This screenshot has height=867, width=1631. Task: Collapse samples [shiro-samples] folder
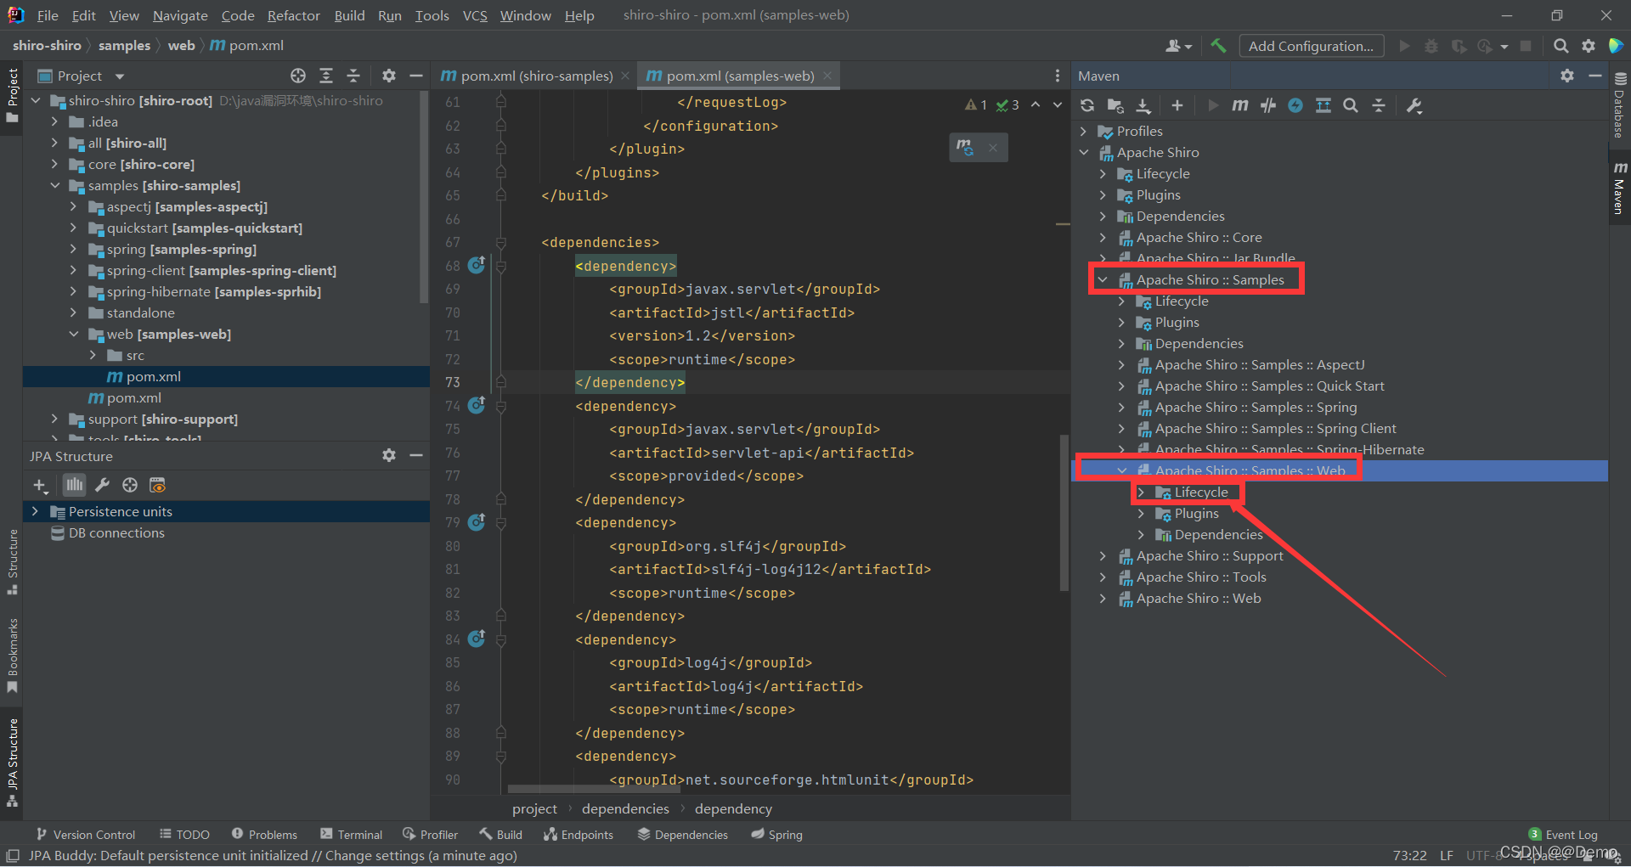point(54,185)
